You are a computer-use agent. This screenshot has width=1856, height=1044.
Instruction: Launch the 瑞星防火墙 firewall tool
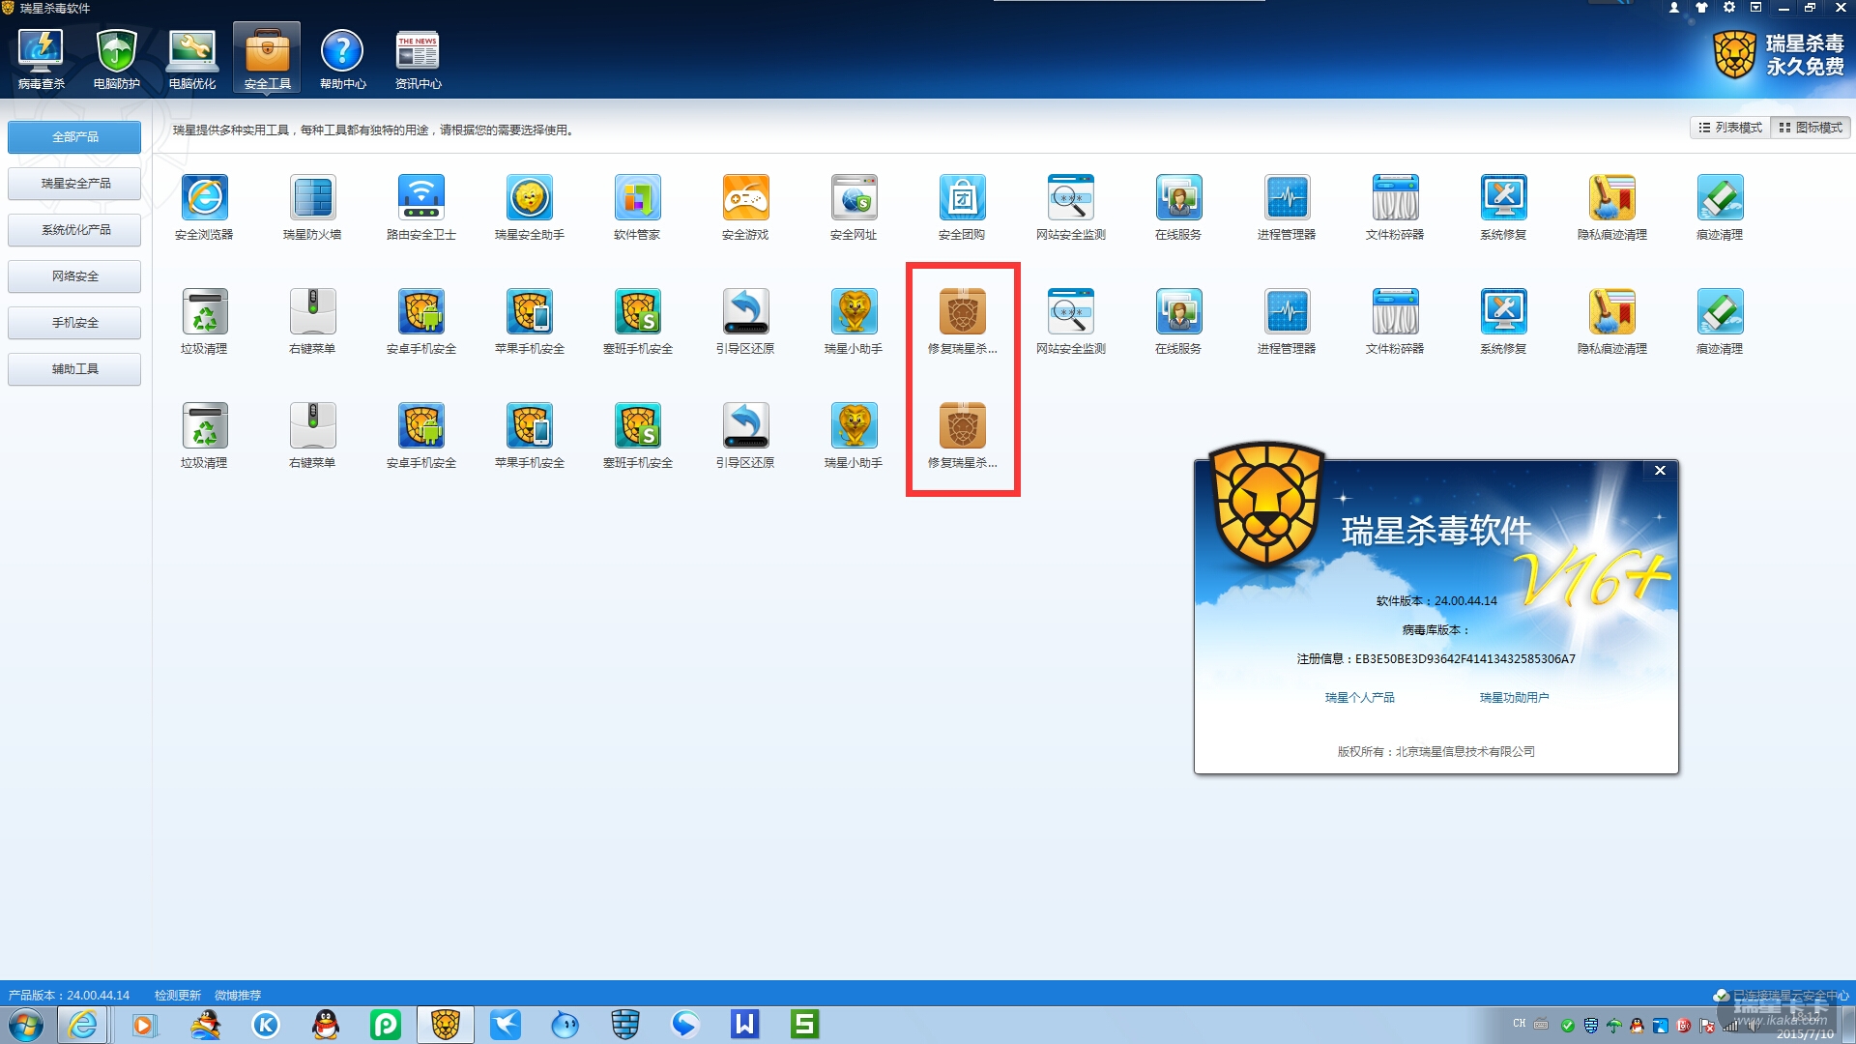point(312,199)
